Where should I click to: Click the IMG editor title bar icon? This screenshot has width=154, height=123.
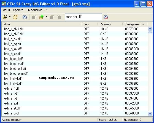point(4,4)
